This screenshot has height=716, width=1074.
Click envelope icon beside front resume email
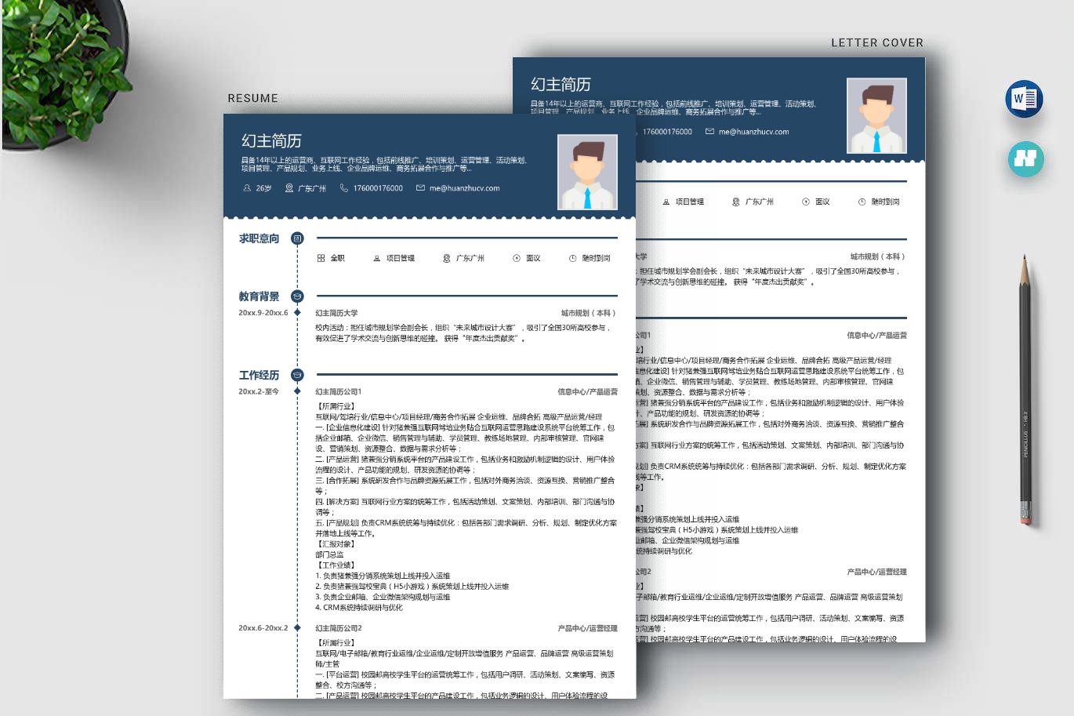(420, 188)
